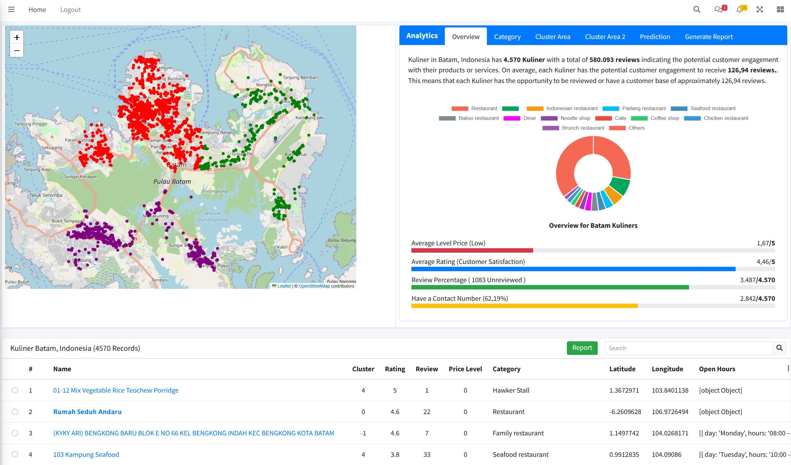Toggle fullscreen mode with the expand arrows icon

click(x=760, y=9)
